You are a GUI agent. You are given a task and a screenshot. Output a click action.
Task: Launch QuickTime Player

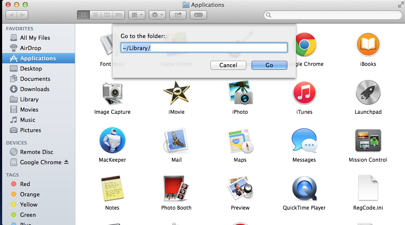tap(304, 189)
